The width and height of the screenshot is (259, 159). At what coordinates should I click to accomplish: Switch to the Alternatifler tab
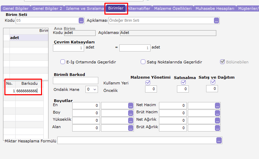(x=139, y=8)
